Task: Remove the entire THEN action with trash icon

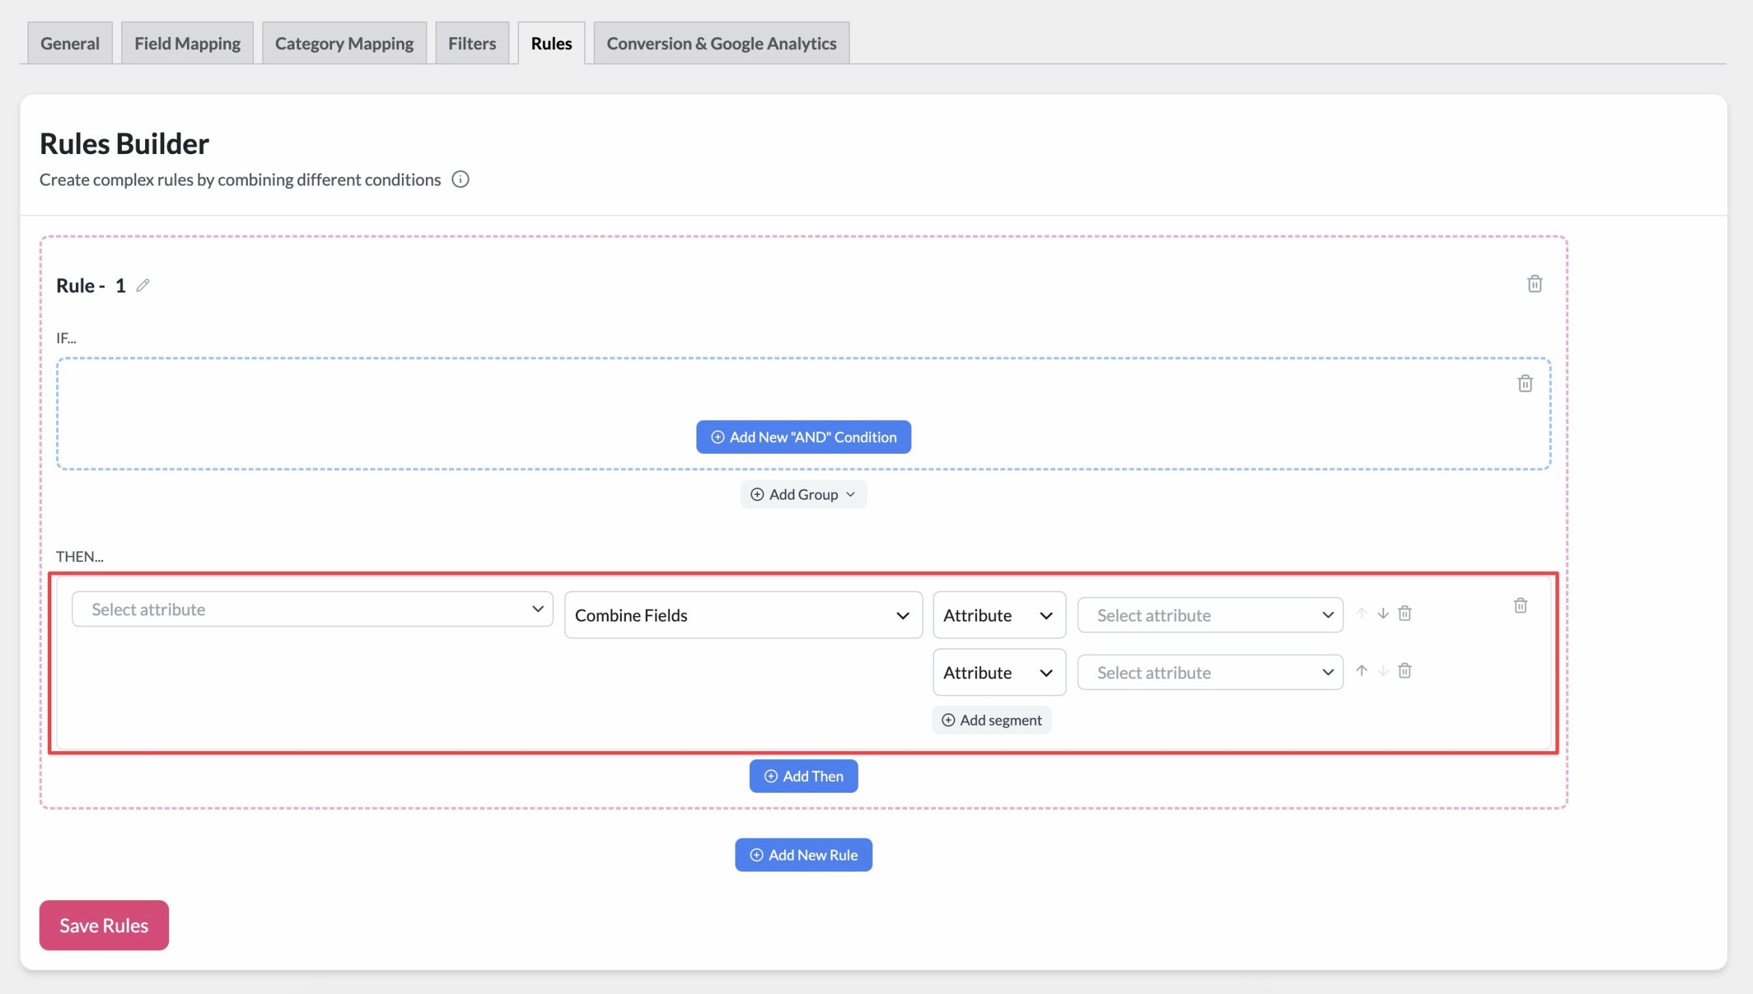Action: (x=1520, y=605)
